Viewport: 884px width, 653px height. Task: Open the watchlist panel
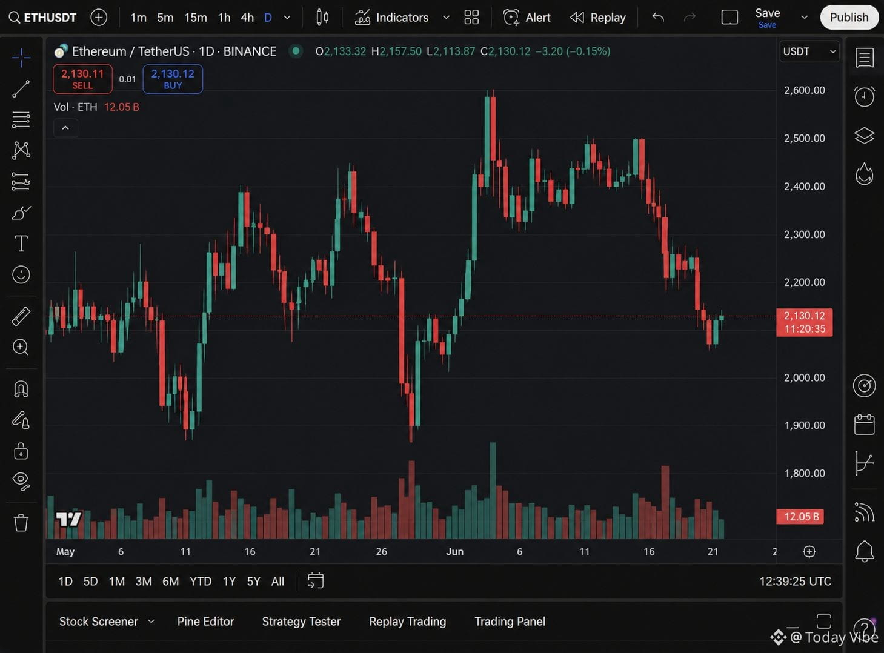pyautogui.click(x=864, y=58)
